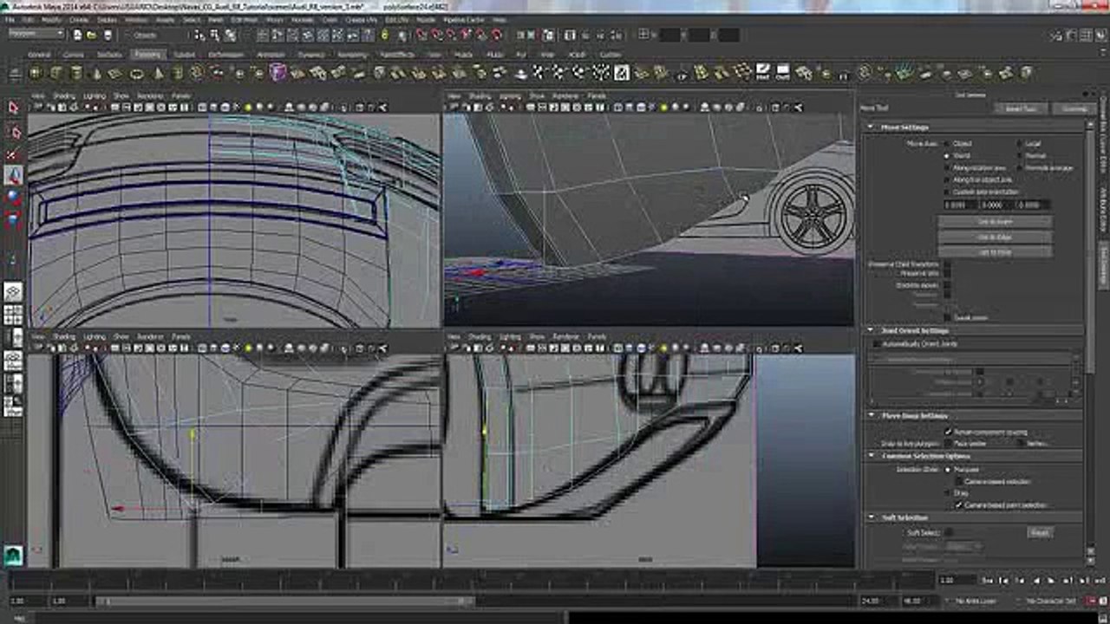Select Along rotation axis radio button
This screenshot has width=1110, height=624.
pos(946,167)
